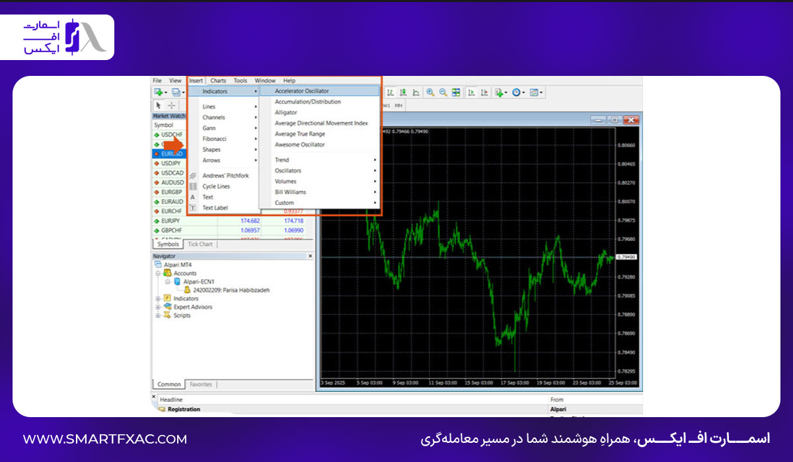Click the periods clock icon
This screenshot has height=462, width=793.
(517, 92)
